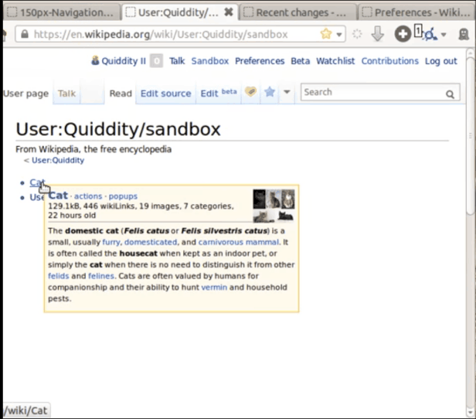Click inside the Wikipedia Search field
The height and width of the screenshot is (419, 476).
(371, 93)
